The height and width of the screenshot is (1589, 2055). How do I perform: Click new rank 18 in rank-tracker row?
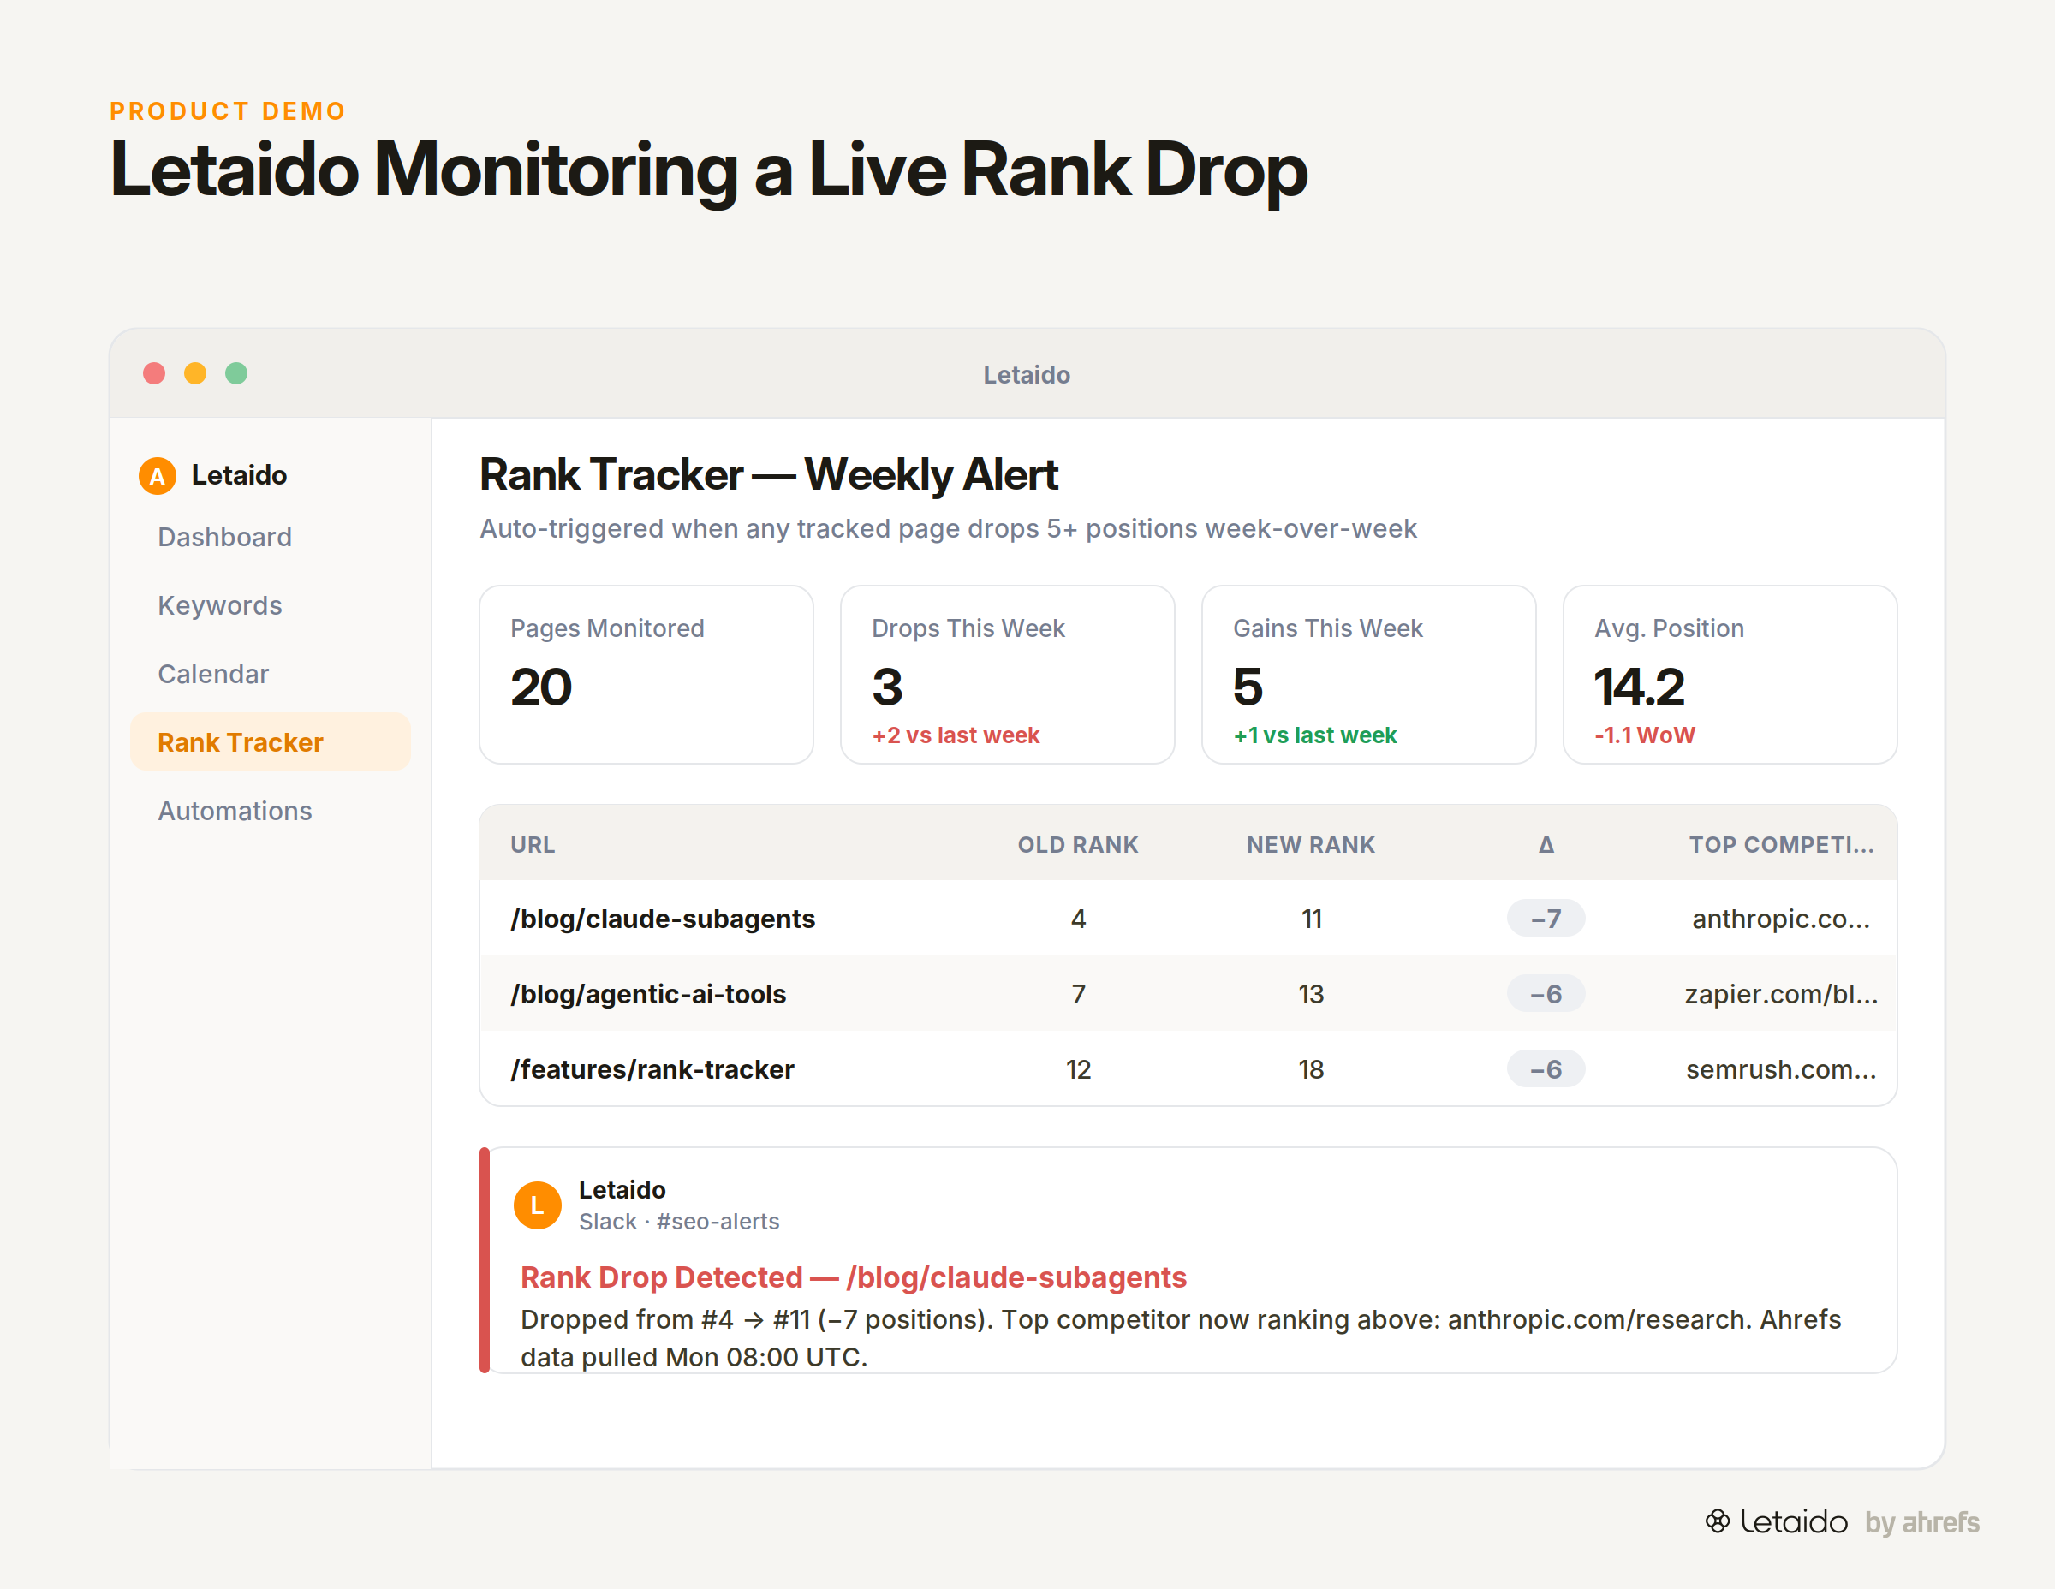click(x=1311, y=1069)
